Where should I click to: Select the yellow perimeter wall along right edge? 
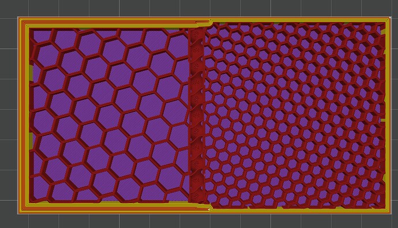tap(388, 115)
